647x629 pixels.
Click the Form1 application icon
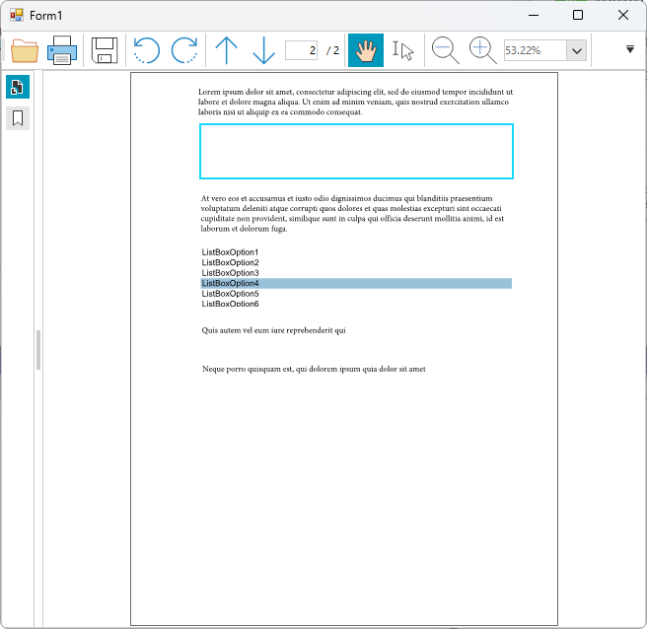17,15
